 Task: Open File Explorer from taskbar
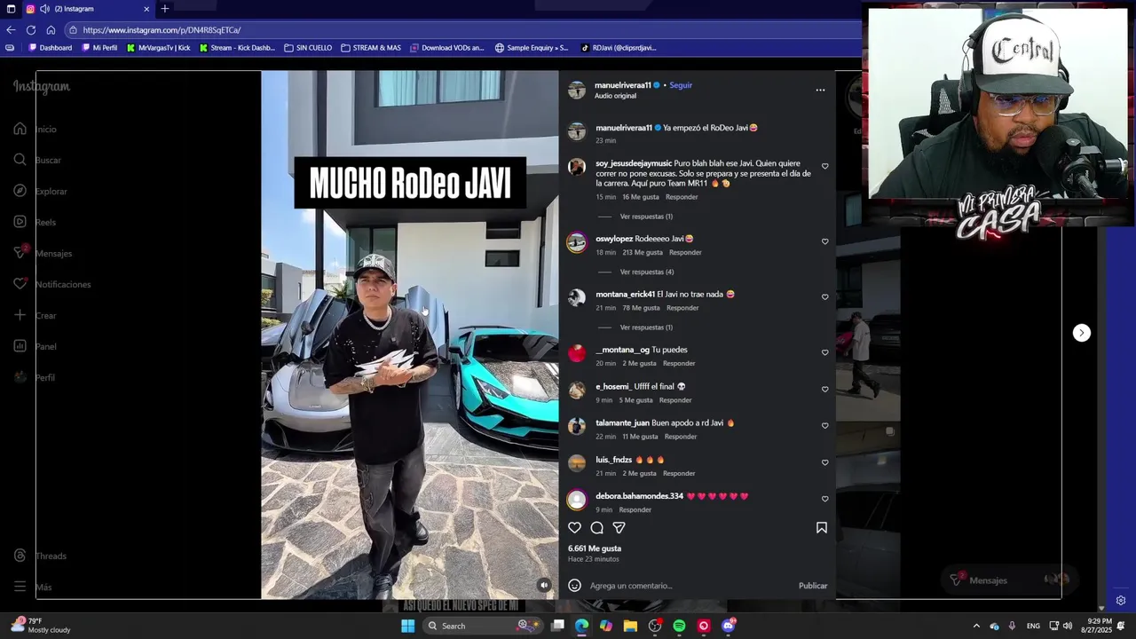pyautogui.click(x=630, y=626)
